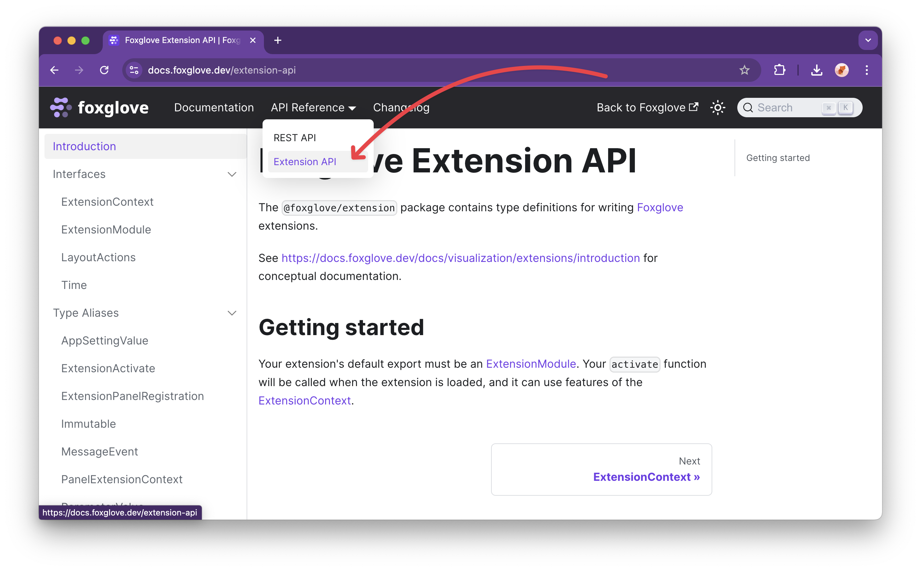Open the search with the magnifier icon

click(749, 108)
